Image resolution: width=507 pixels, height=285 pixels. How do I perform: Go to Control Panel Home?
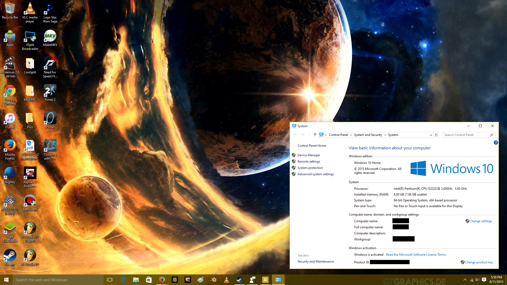coord(312,146)
